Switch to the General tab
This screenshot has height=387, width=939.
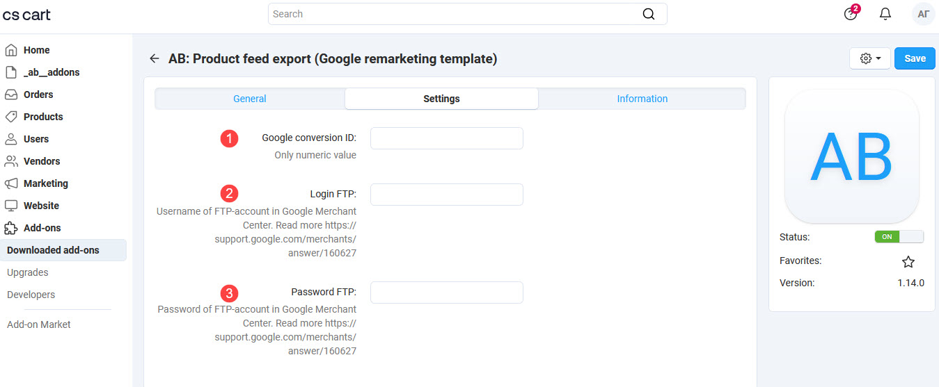[250, 99]
